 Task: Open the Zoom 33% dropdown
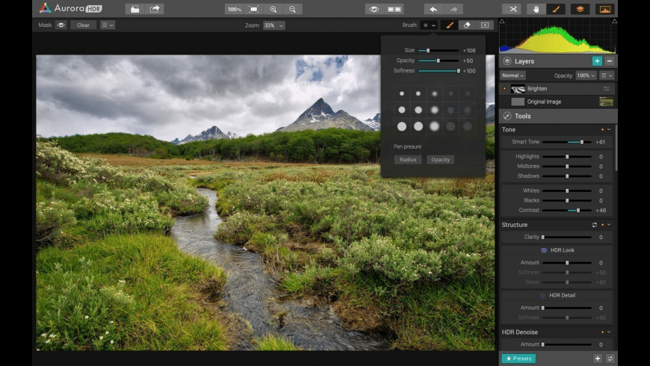click(x=274, y=25)
